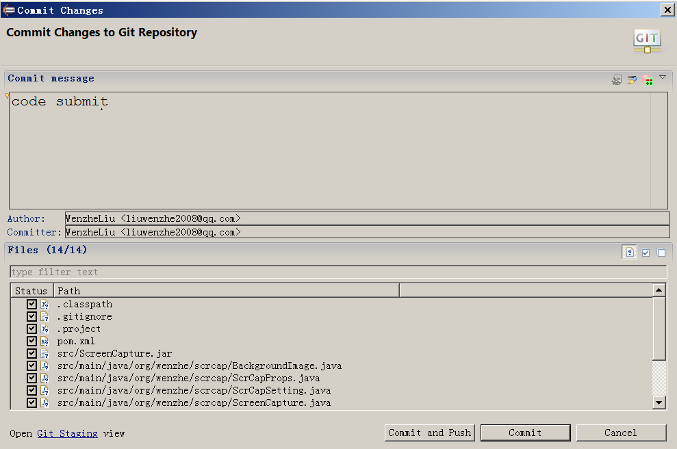Open the commit message view menu arrow

(663, 77)
